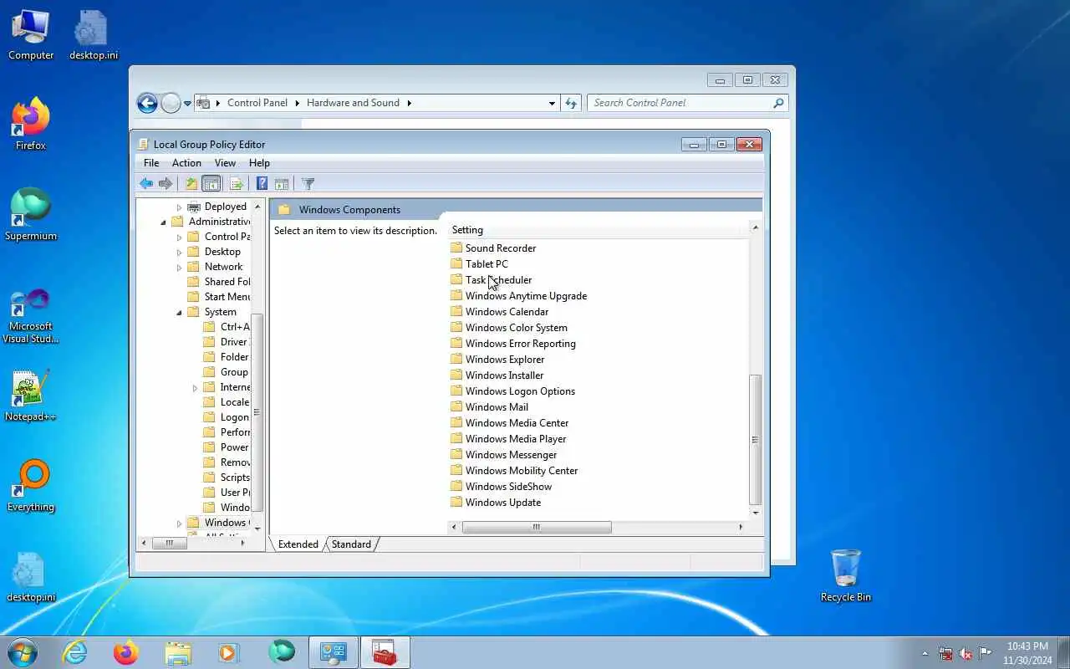Select Scripts node under System
1070x669 pixels.
tap(227, 477)
